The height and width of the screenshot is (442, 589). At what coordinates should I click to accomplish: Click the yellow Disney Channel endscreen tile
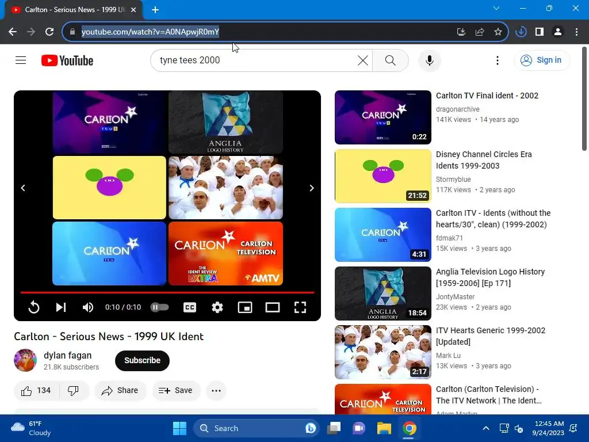coord(109,187)
